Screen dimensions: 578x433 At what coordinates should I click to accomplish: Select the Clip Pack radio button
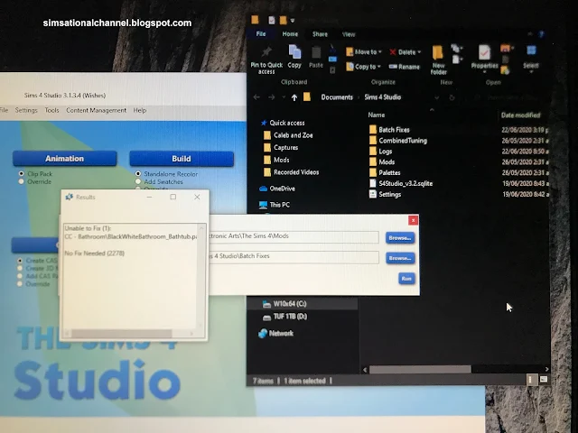(x=22, y=173)
